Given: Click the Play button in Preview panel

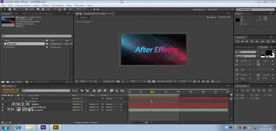Looking at the screenshot, I should pos(247,42).
